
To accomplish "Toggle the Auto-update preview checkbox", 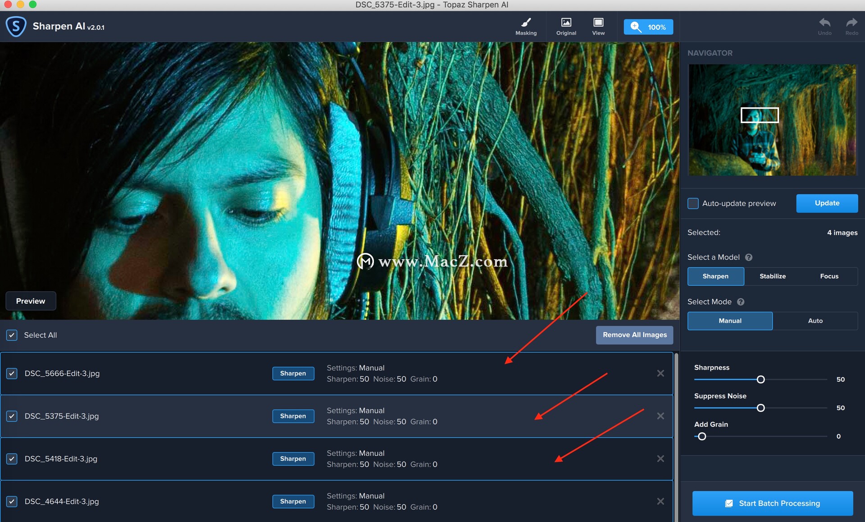I will pos(693,203).
